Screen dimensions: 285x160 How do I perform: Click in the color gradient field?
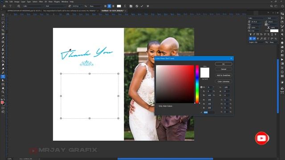click(175, 84)
